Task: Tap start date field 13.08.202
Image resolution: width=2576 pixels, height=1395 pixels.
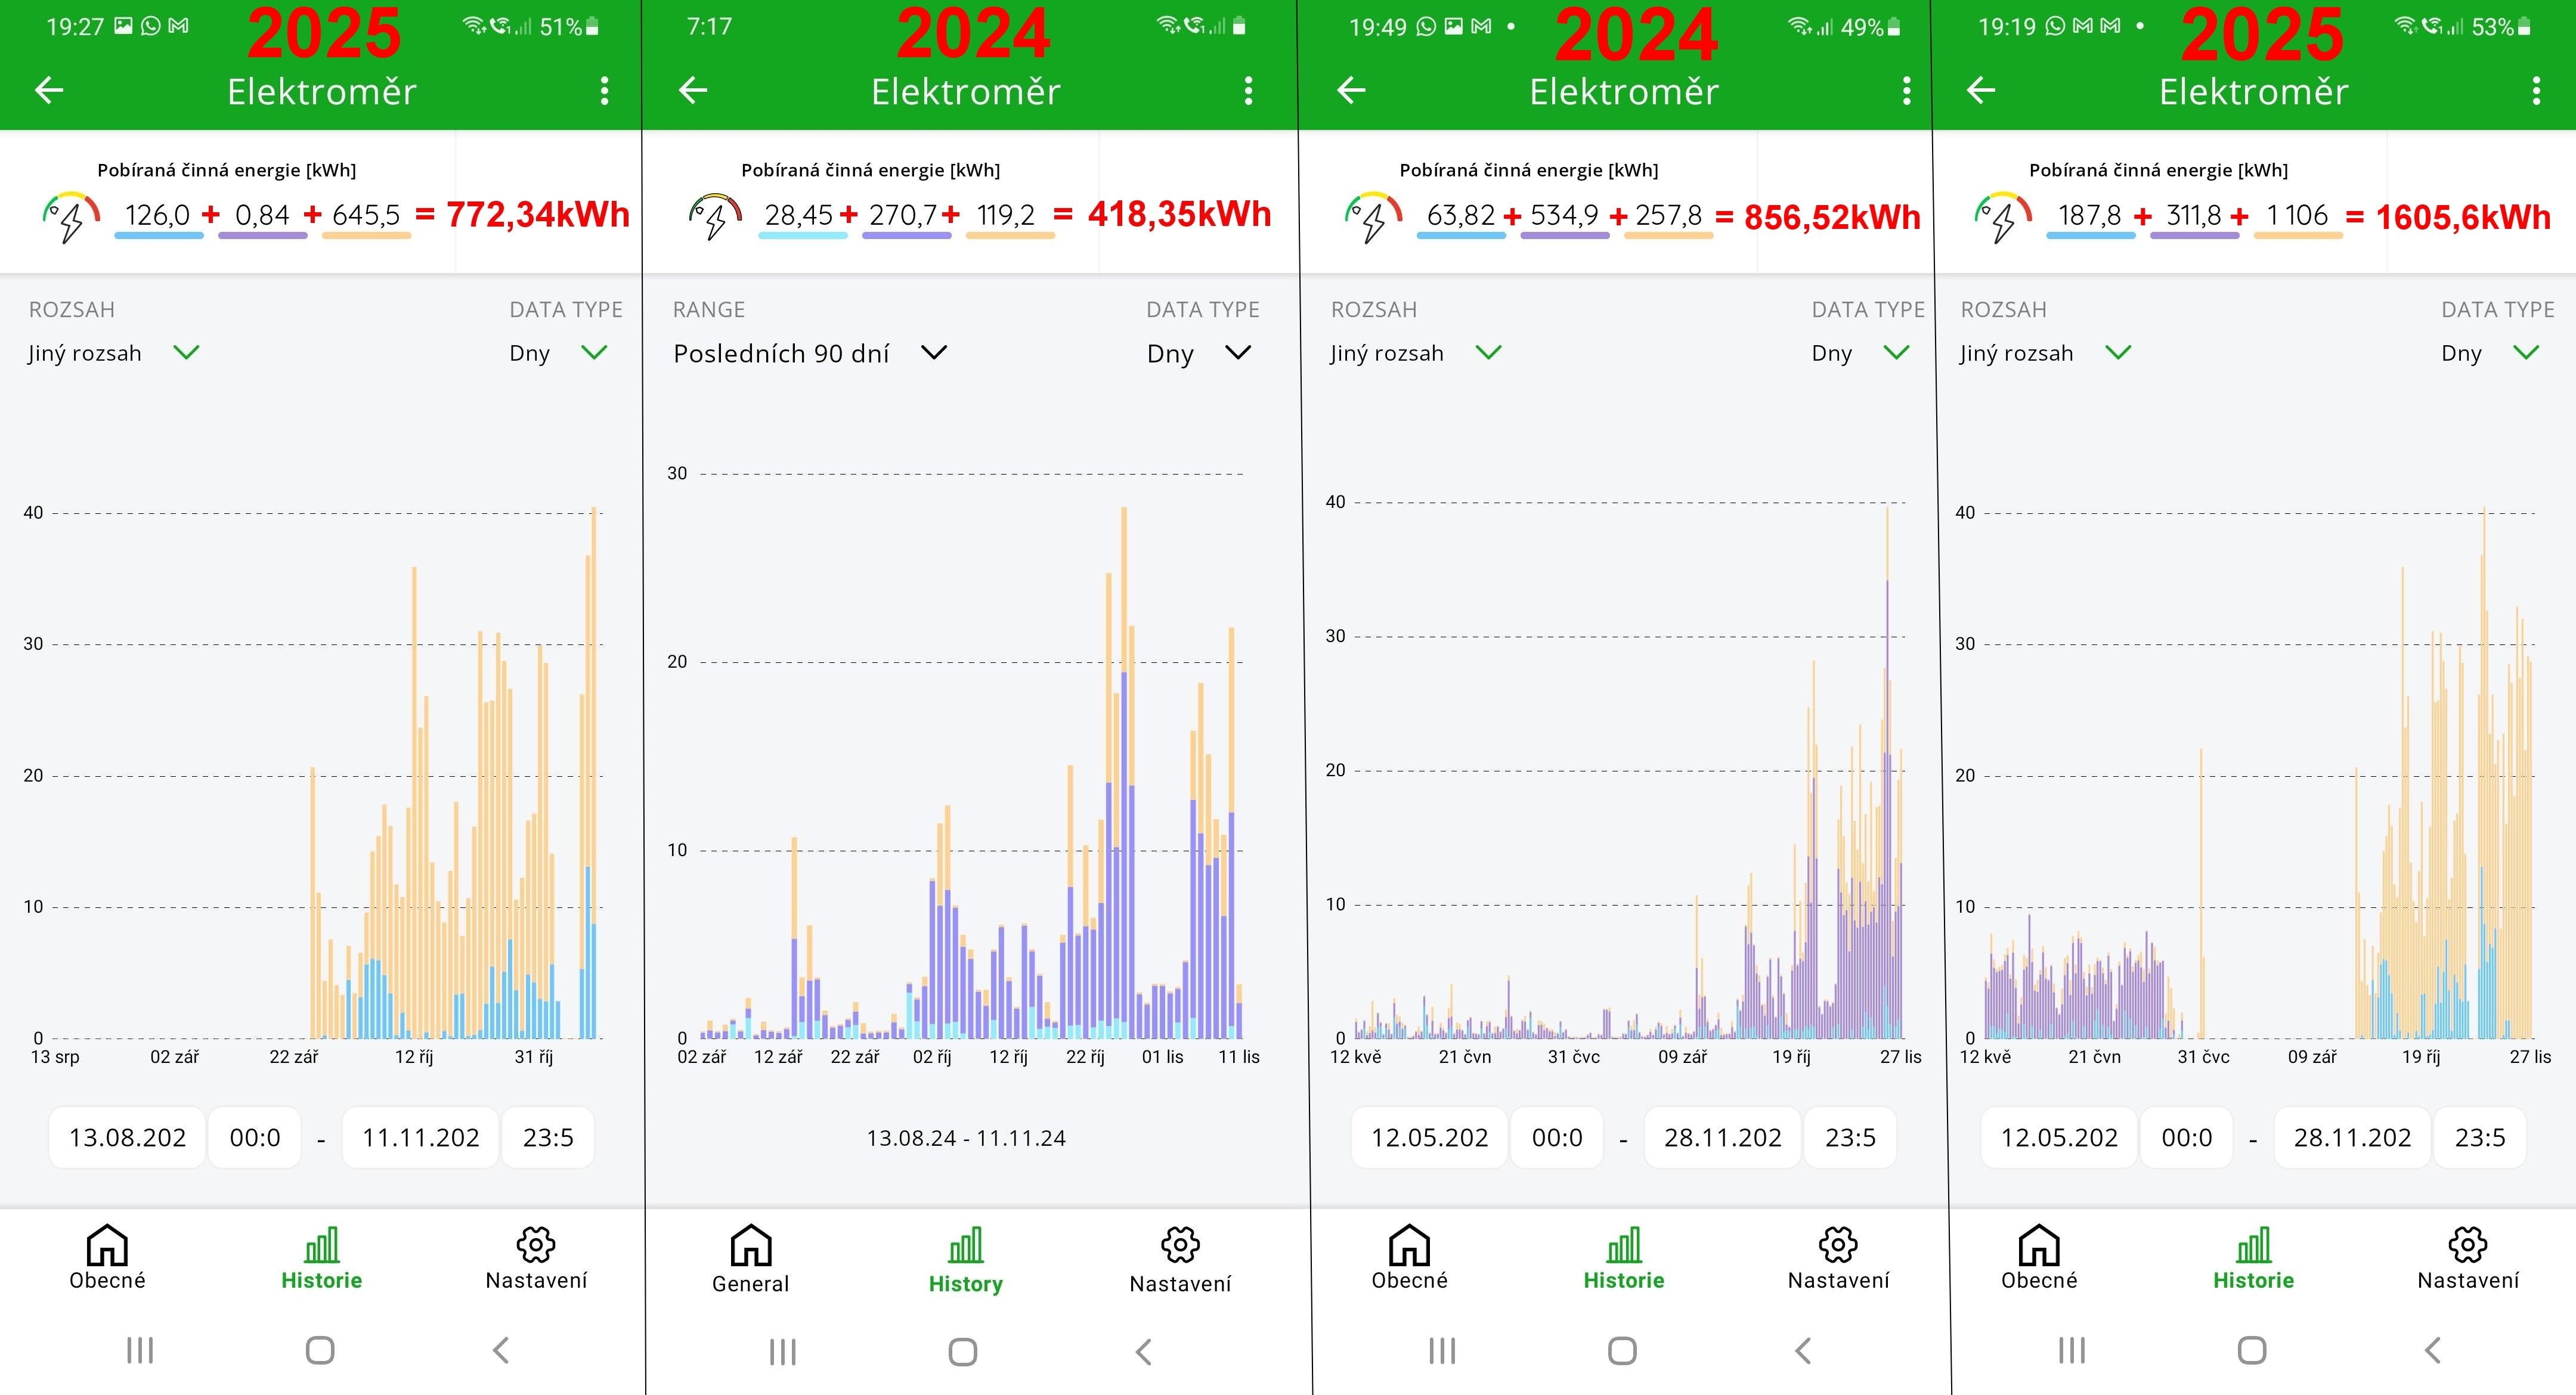Action: tap(127, 1137)
